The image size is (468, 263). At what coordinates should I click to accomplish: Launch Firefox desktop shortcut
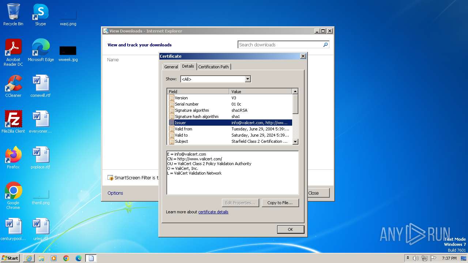[x=13, y=158]
